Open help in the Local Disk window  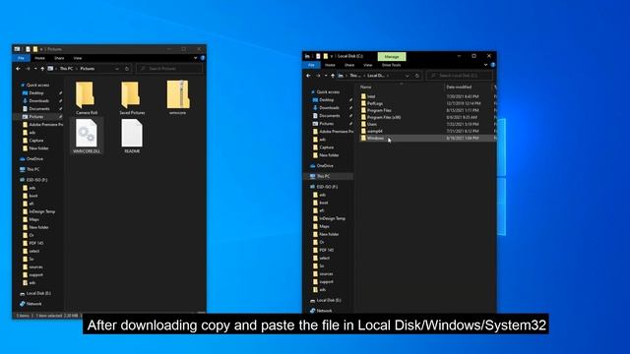(492, 65)
